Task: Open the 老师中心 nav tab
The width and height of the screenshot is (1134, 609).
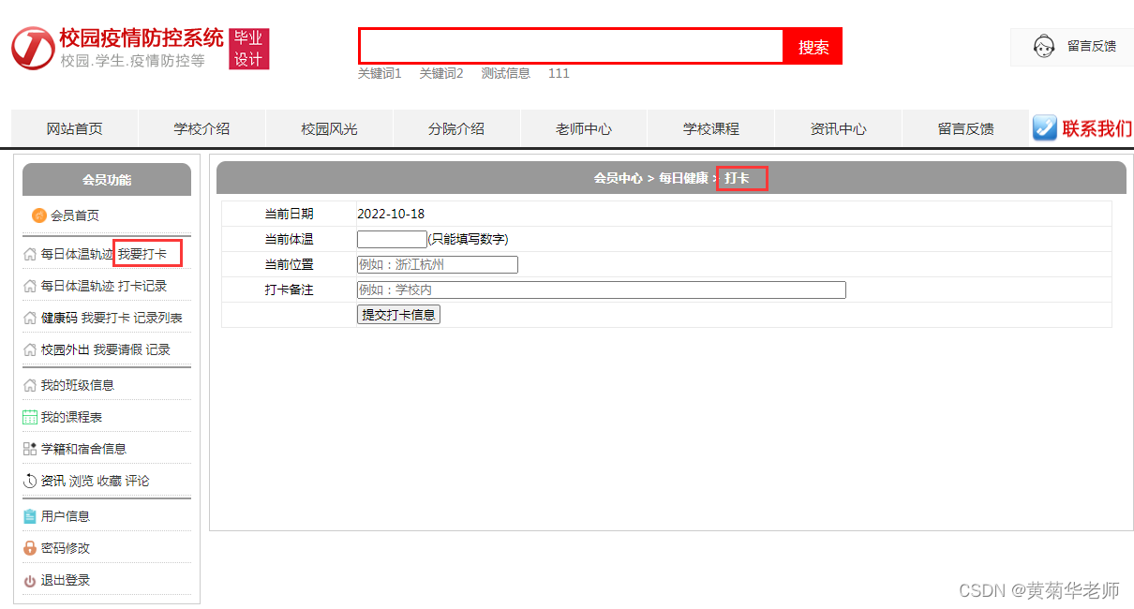Action: [584, 128]
